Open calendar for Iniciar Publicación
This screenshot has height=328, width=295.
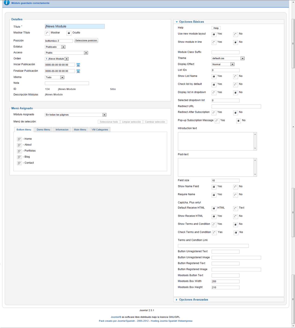pyautogui.click(x=78, y=65)
